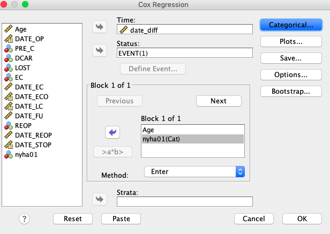The image size is (330, 234).
Task: Open the Plots options
Action: pos(291,41)
